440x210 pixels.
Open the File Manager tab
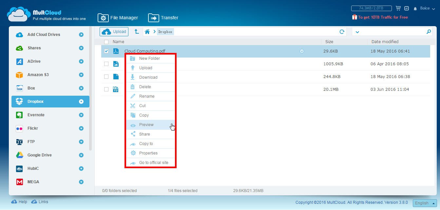pos(118,18)
